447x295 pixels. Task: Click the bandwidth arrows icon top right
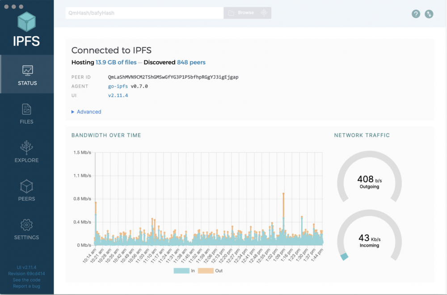click(x=429, y=14)
